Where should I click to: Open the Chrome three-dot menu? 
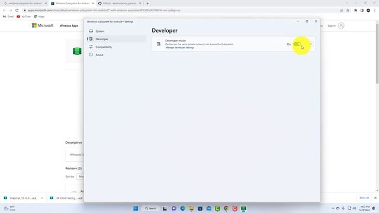pos(375,11)
